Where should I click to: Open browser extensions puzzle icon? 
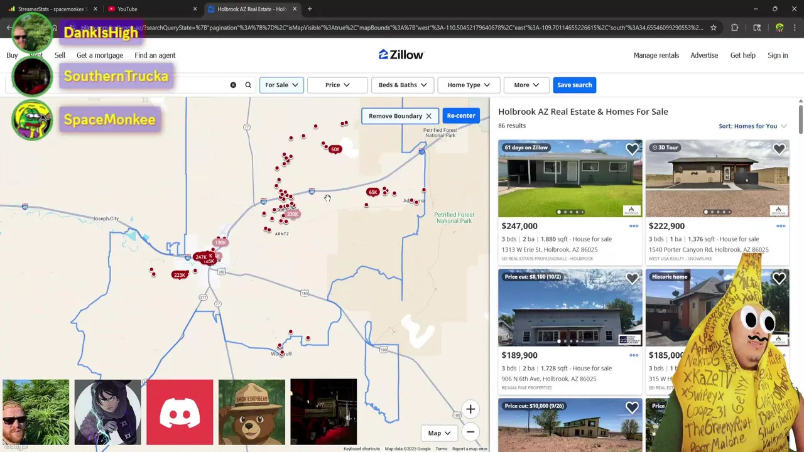pos(735,28)
